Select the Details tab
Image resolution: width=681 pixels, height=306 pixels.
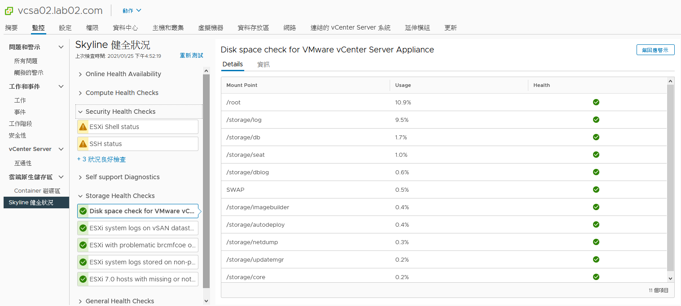click(x=233, y=65)
